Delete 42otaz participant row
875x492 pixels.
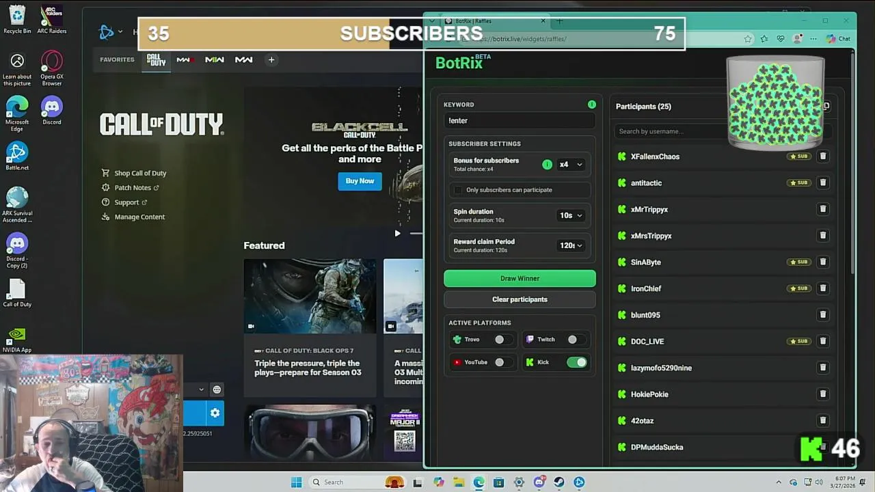[823, 420]
